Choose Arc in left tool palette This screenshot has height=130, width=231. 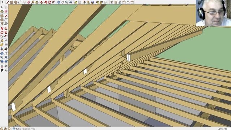click(6, 20)
